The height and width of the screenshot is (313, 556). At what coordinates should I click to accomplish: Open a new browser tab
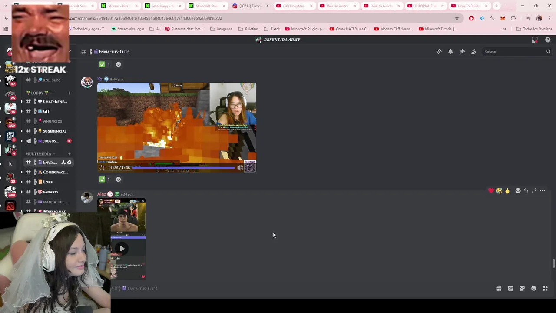[x=496, y=6]
